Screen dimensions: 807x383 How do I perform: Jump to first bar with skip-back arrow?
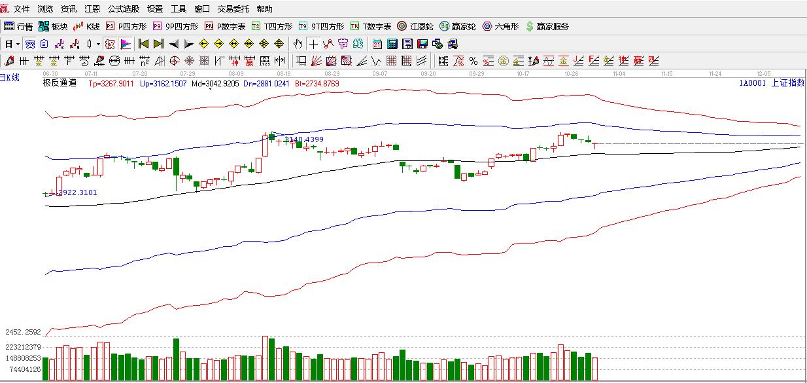pos(143,44)
